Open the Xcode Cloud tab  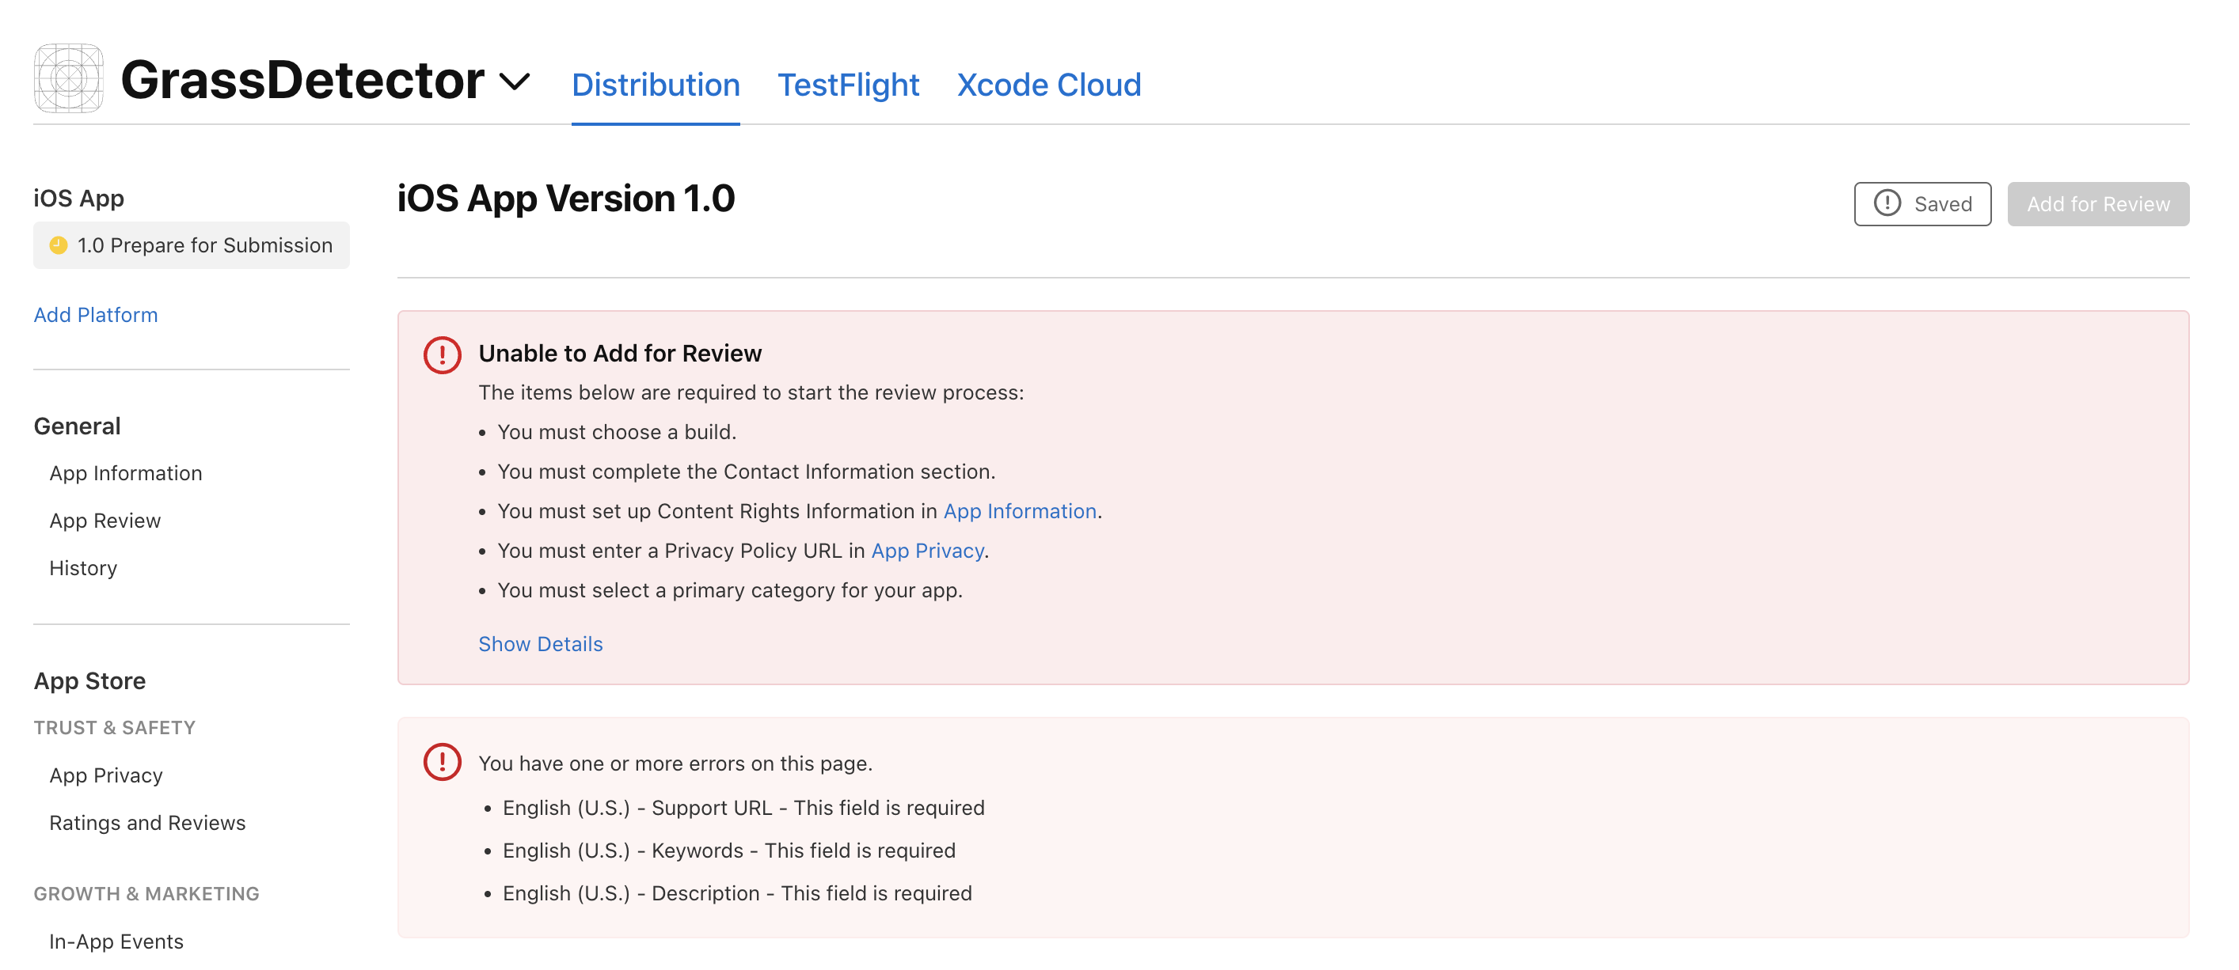coord(1048,84)
